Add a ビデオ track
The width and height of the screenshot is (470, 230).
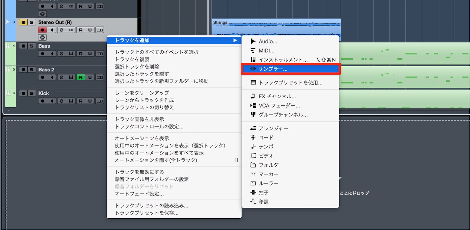(x=290, y=156)
